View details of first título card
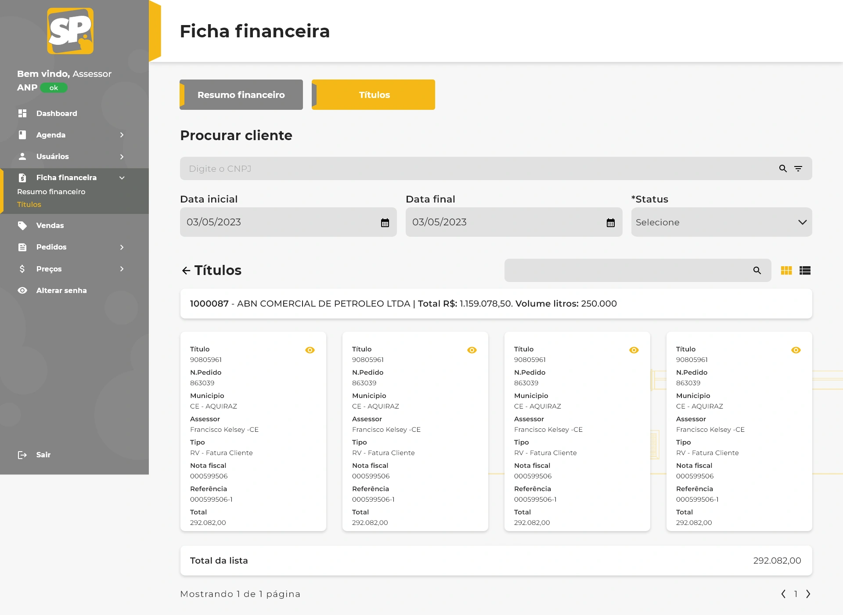The width and height of the screenshot is (843, 615). (x=310, y=350)
